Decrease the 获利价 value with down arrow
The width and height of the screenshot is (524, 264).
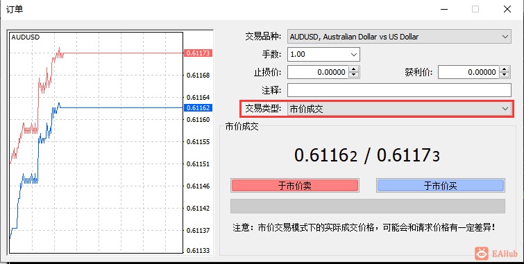(x=505, y=75)
